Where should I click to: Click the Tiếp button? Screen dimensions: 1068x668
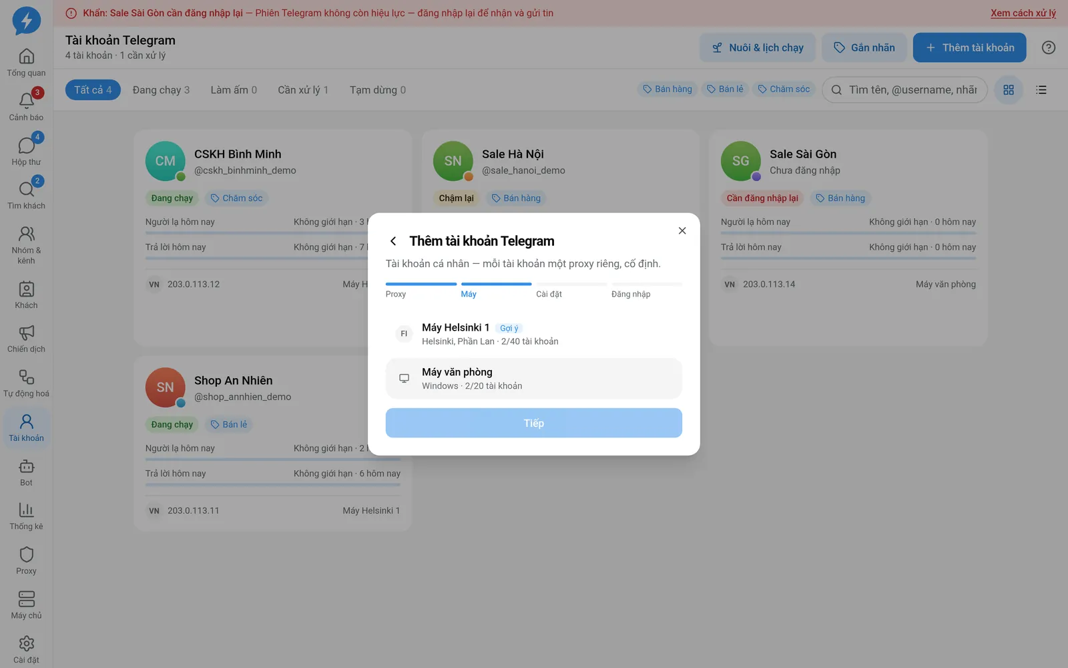[534, 423]
